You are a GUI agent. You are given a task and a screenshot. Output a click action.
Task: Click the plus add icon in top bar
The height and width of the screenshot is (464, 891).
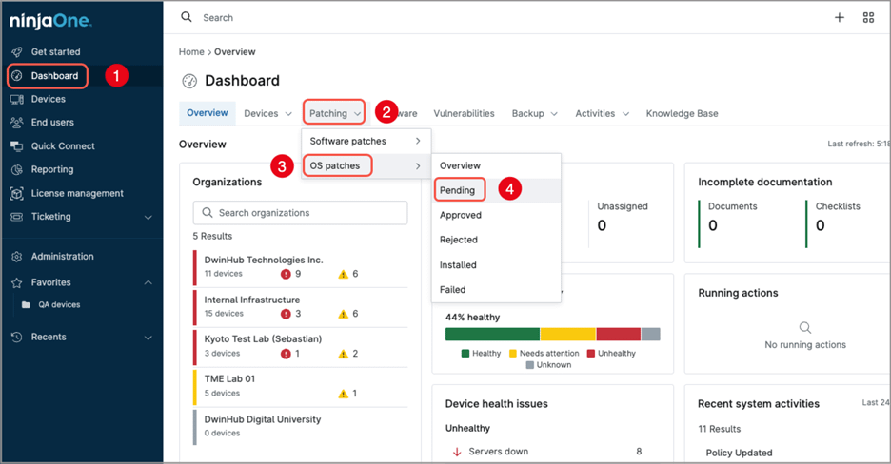click(x=840, y=17)
